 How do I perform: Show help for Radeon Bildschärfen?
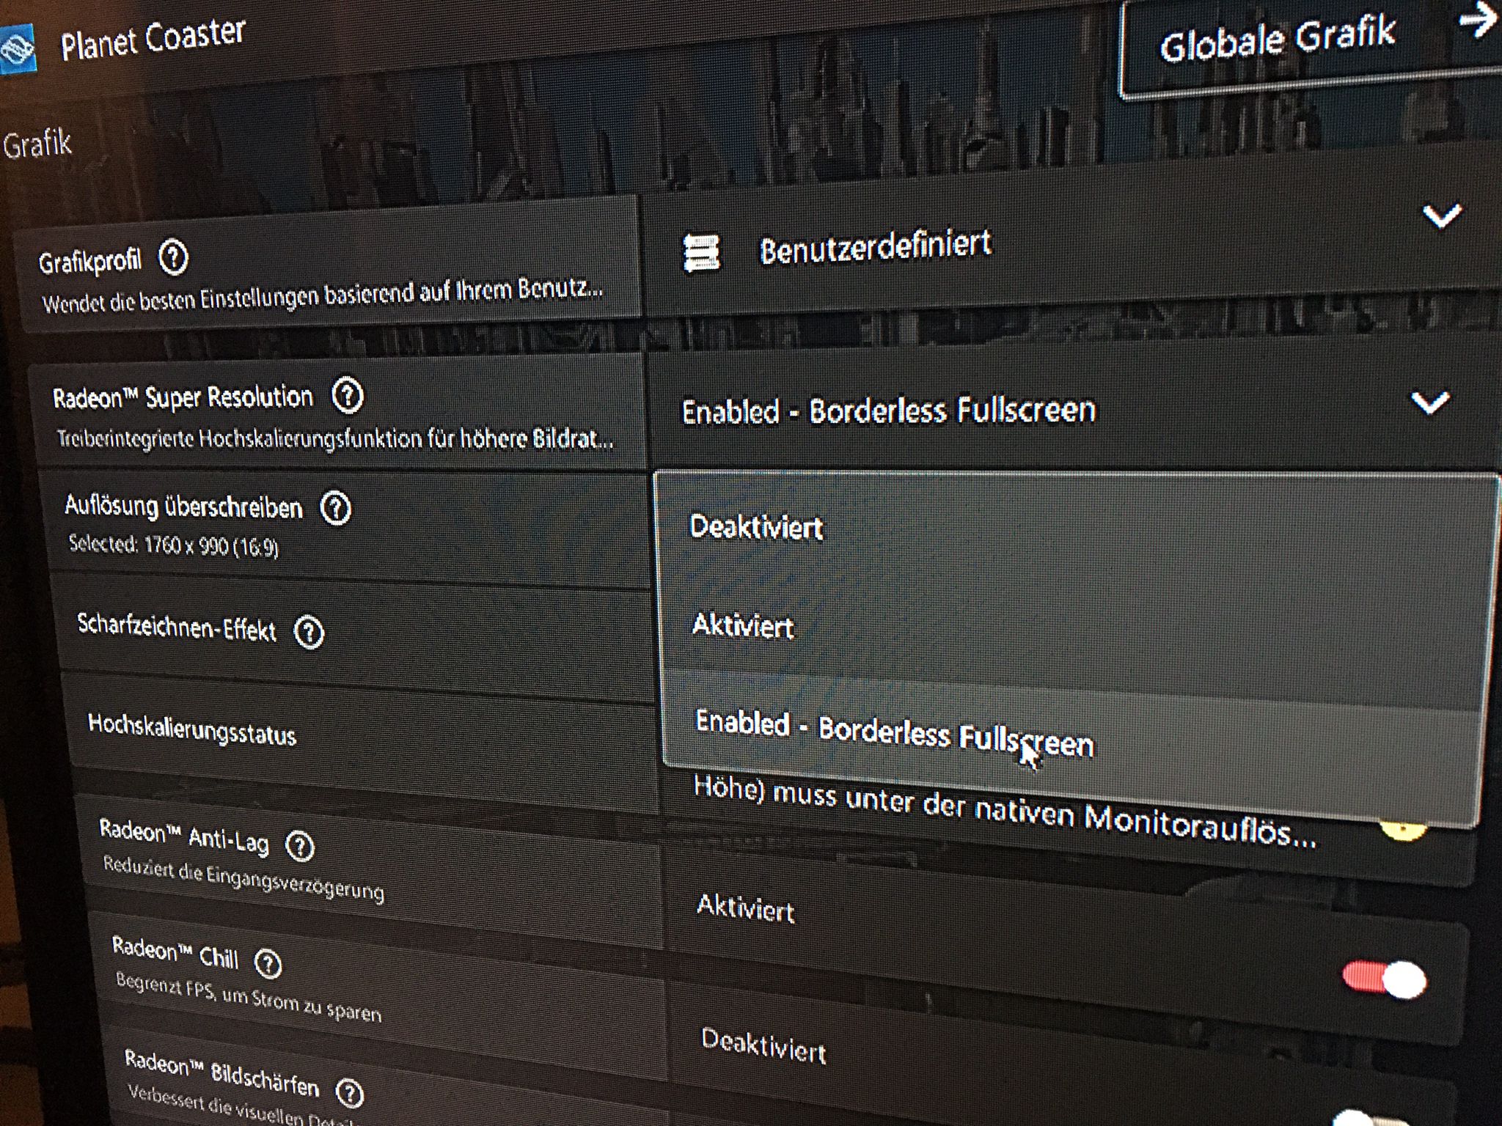tap(350, 1093)
